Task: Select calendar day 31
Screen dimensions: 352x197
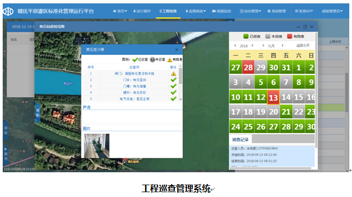Action: tap(286, 67)
